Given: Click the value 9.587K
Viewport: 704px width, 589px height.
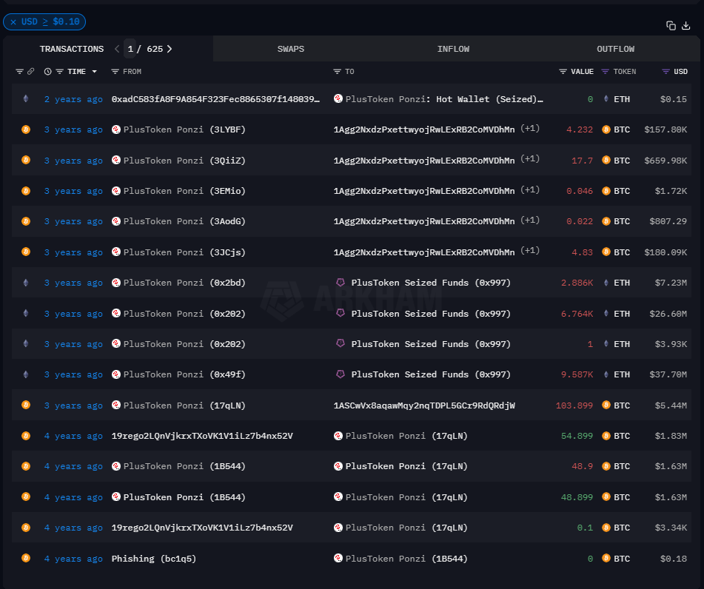Looking at the screenshot, I should coord(577,374).
